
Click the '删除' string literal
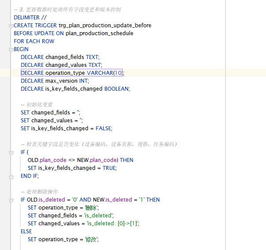(92, 208)
